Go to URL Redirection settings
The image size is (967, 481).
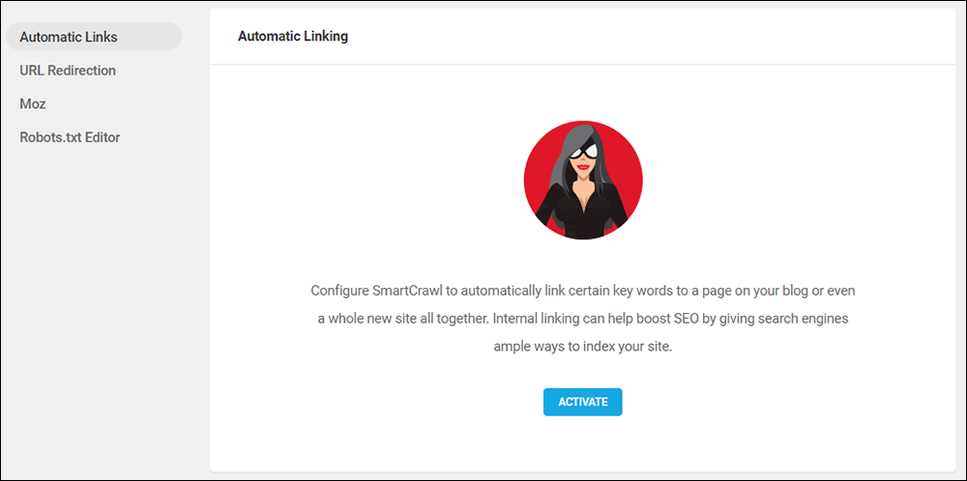[68, 71]
